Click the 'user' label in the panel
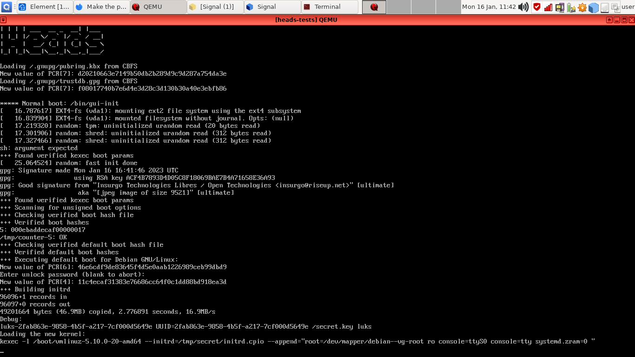Viewport: 635px width, 357px height. click(x=628, y=7)
